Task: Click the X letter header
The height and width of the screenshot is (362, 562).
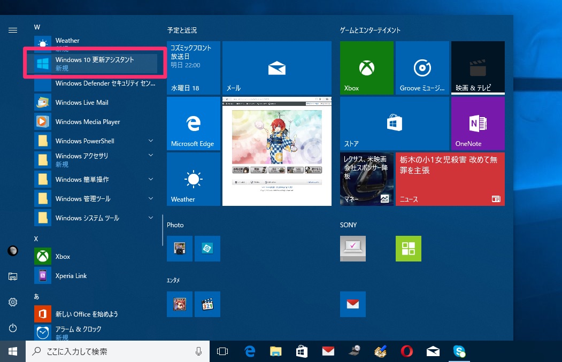Action: [36, 238]
